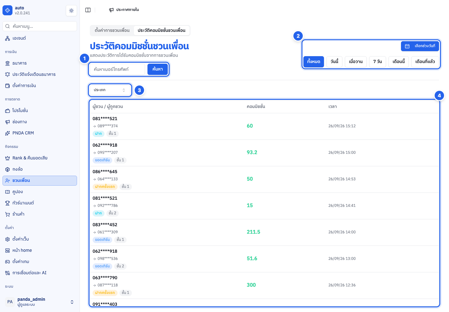Expand the panda_admin account switcher
The image size is (449, 312).
[x=40, y=302]
